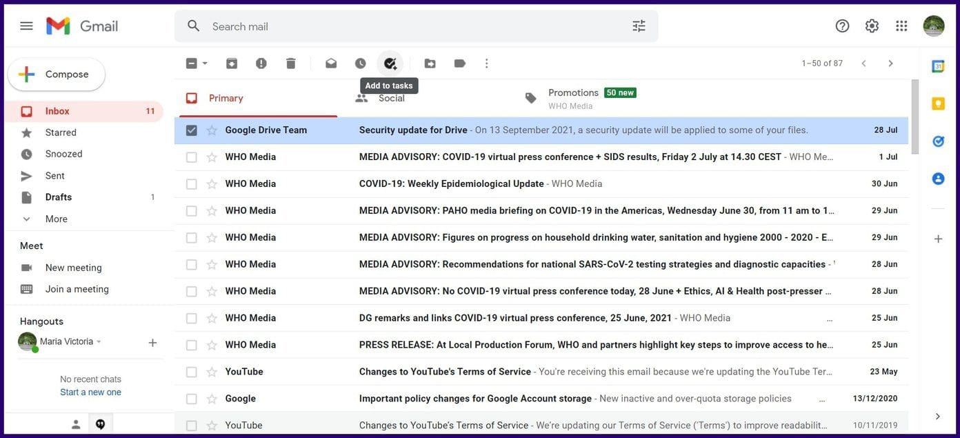Viewport: 960px width, 438px height.
Task: Mark as read with the envelope icon
Action: [331, 63]
